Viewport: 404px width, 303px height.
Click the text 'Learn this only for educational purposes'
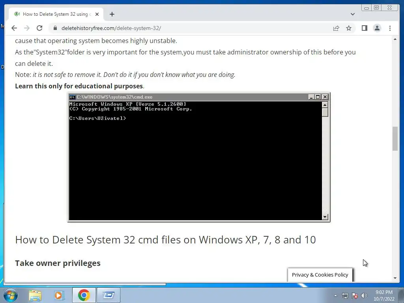[79, 86]
